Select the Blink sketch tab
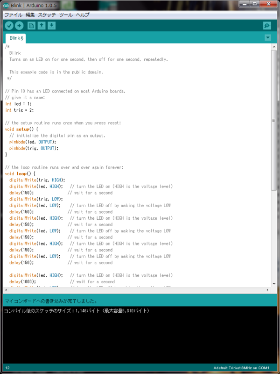280x374 pixels. pyautogui.click(x=16, y=38)
